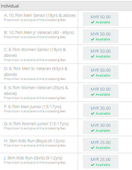Select MYR 50.00 price for category A
The height and width of the screenshot is (170, 132).
101,19
